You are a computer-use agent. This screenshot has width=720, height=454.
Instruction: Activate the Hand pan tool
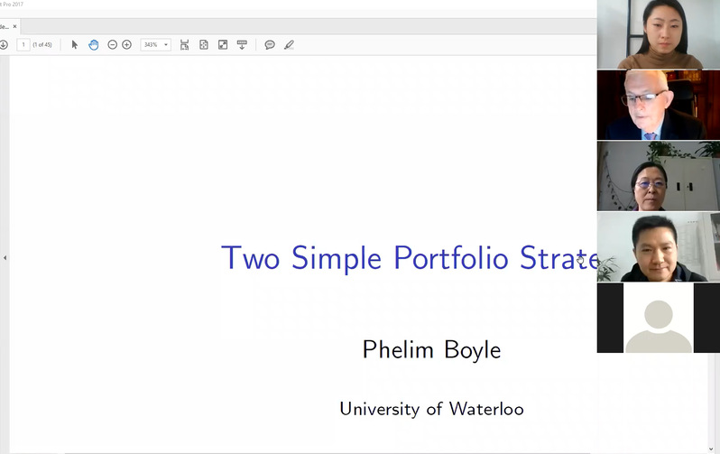pyautogui.click(x=93, y=44)
